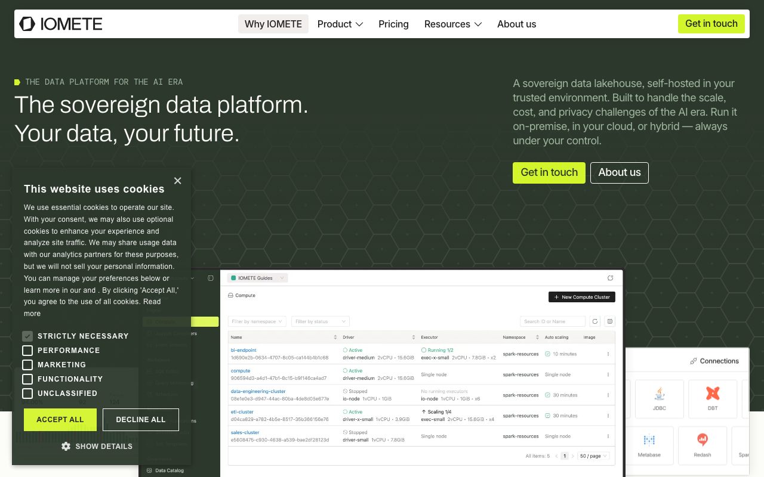Open About us in the navigation bar
Image resolution: width=764 pixels, height=477 pixels.
tap(517, 24)
